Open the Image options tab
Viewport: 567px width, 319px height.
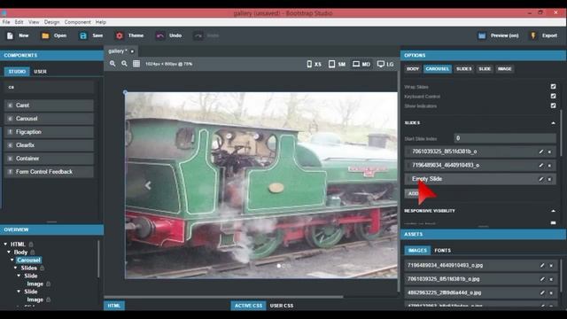504,69
